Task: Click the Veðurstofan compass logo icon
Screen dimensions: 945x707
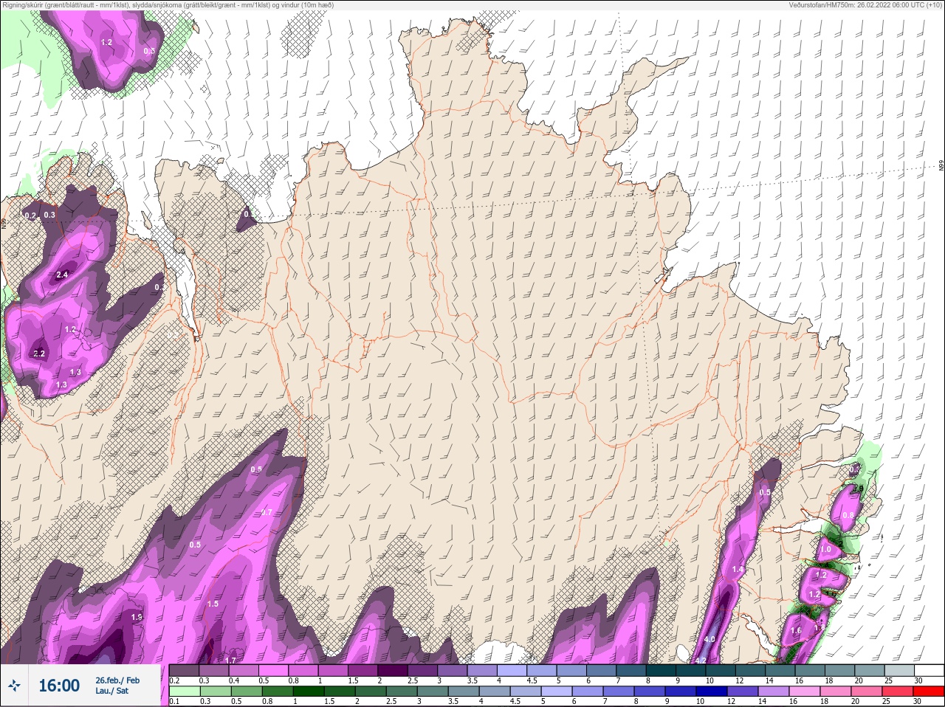Action: point(14,686)
